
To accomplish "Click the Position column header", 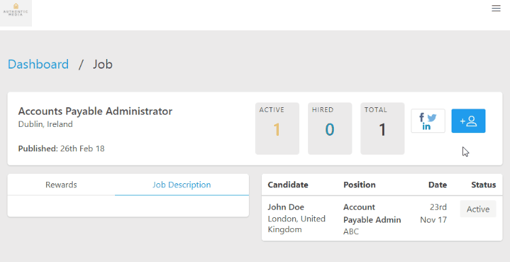I will click(x=360, y=185).
